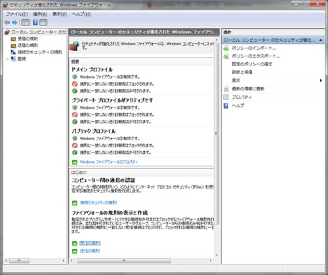
Task: Open the ファイル menu
Action: click(x=17, y=14)
